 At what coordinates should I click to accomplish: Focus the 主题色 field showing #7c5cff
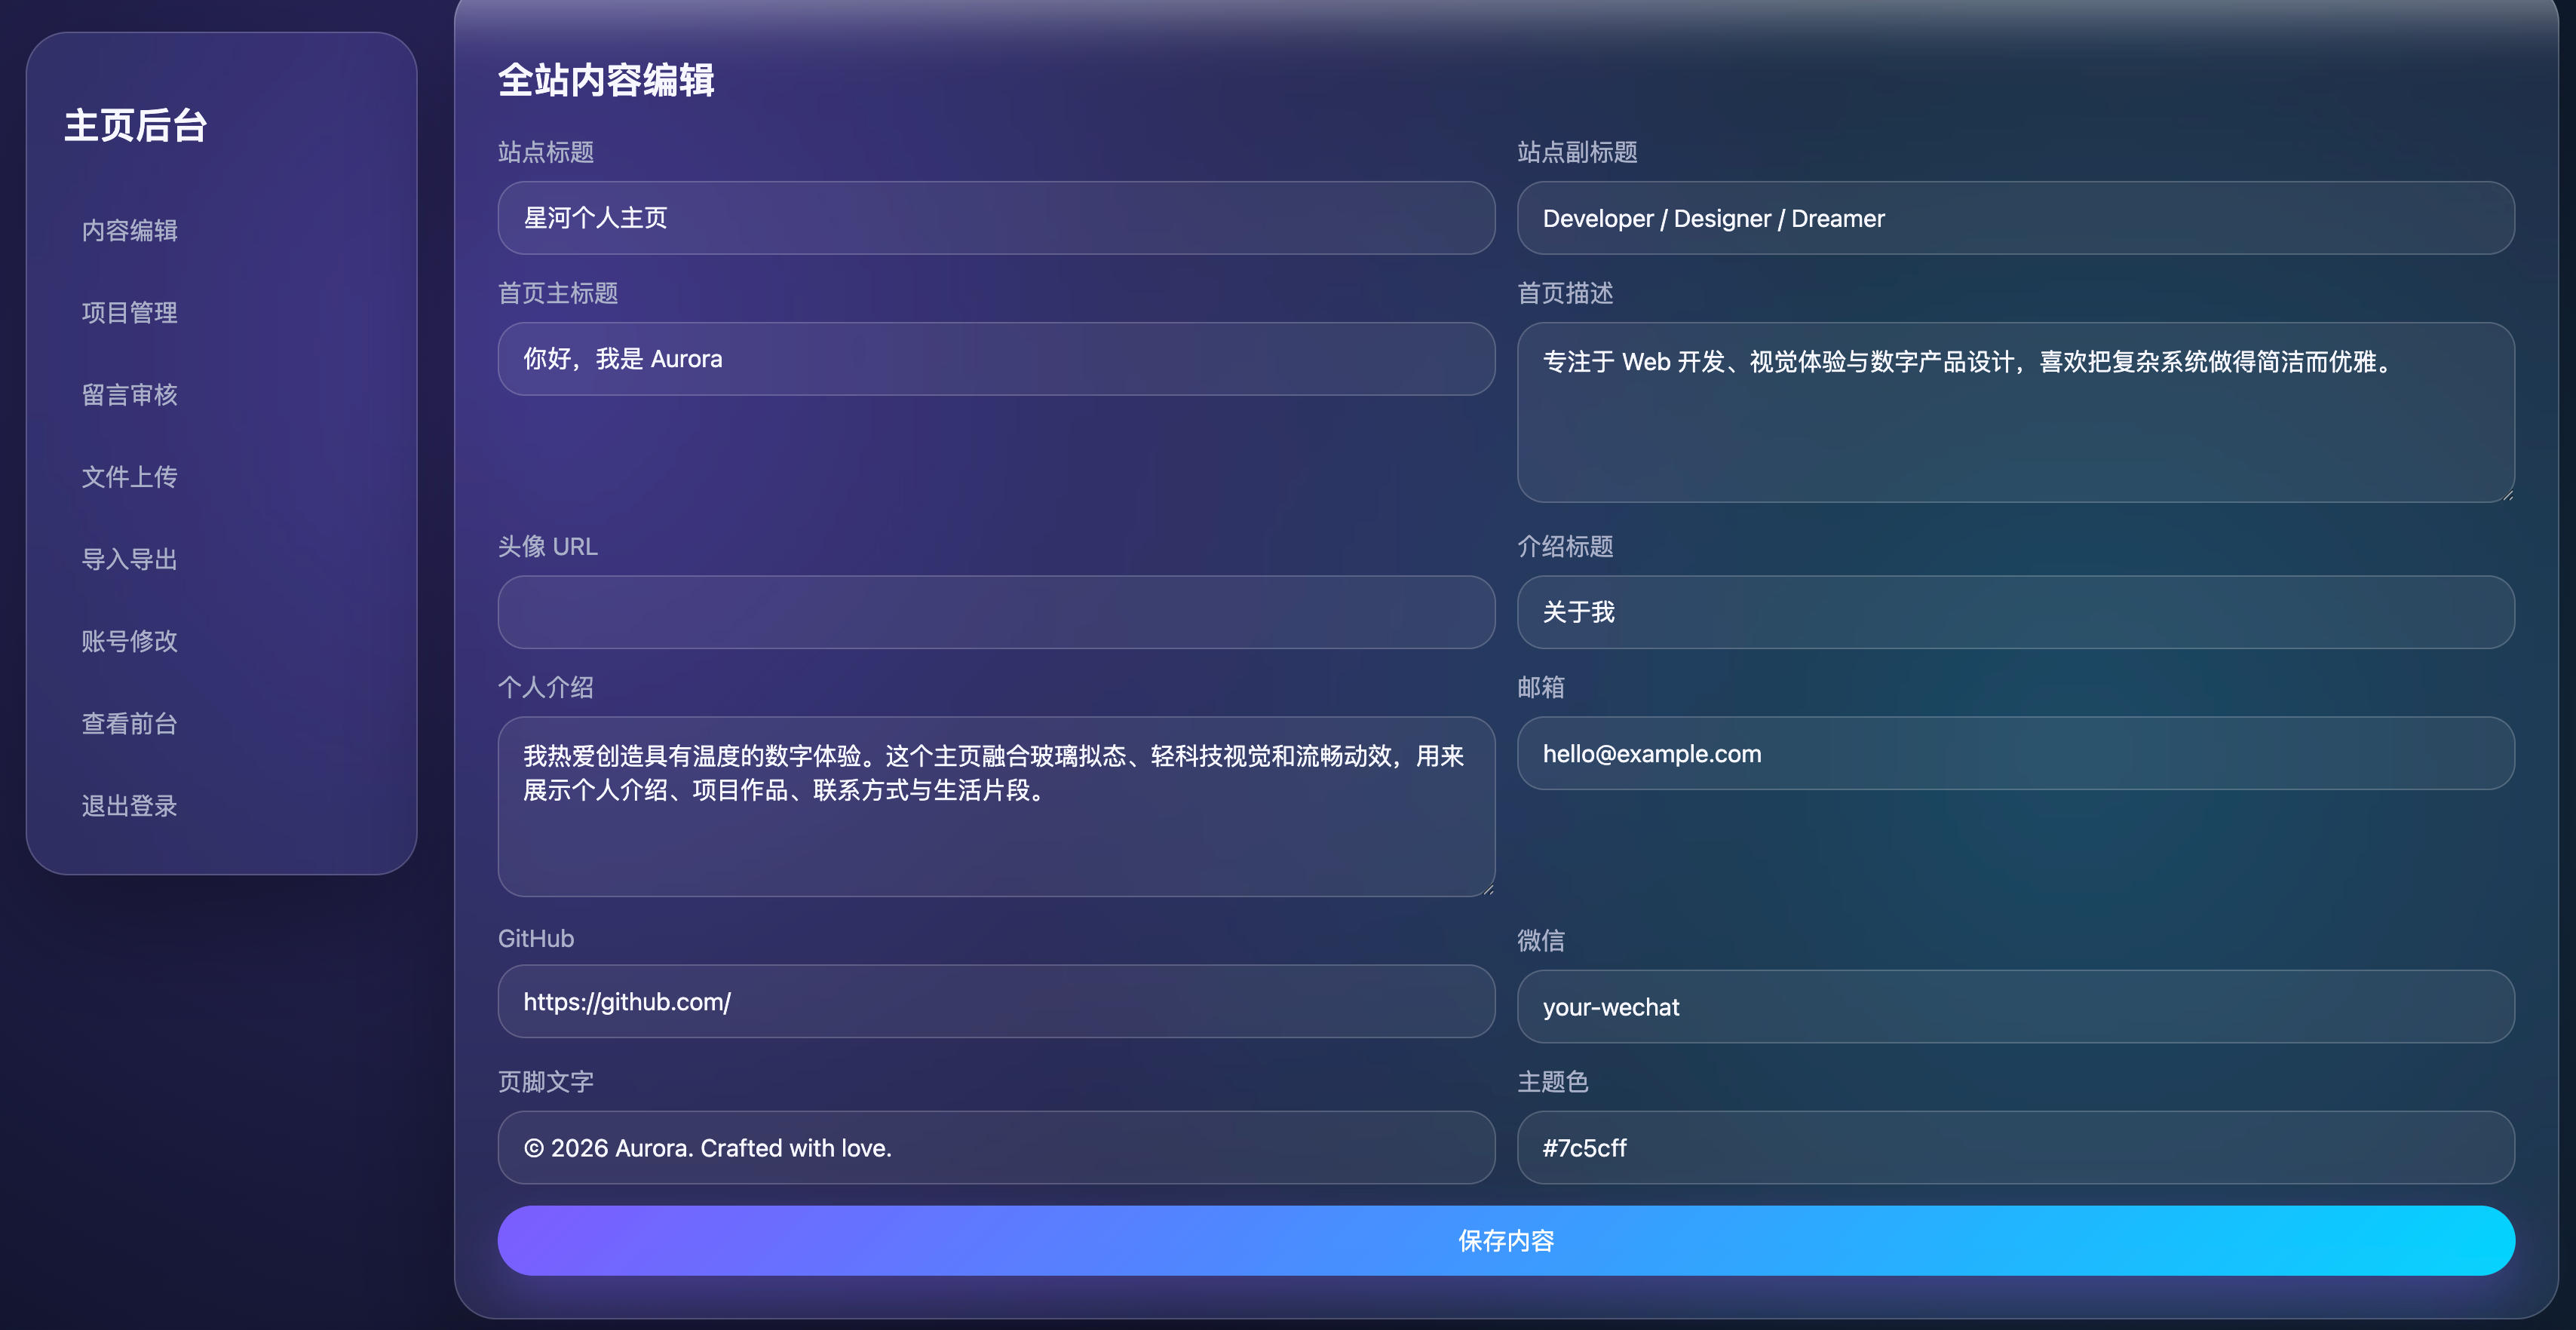coord(2015,1147)
